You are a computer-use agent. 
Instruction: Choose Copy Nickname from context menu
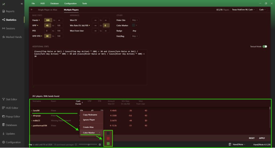90,115
